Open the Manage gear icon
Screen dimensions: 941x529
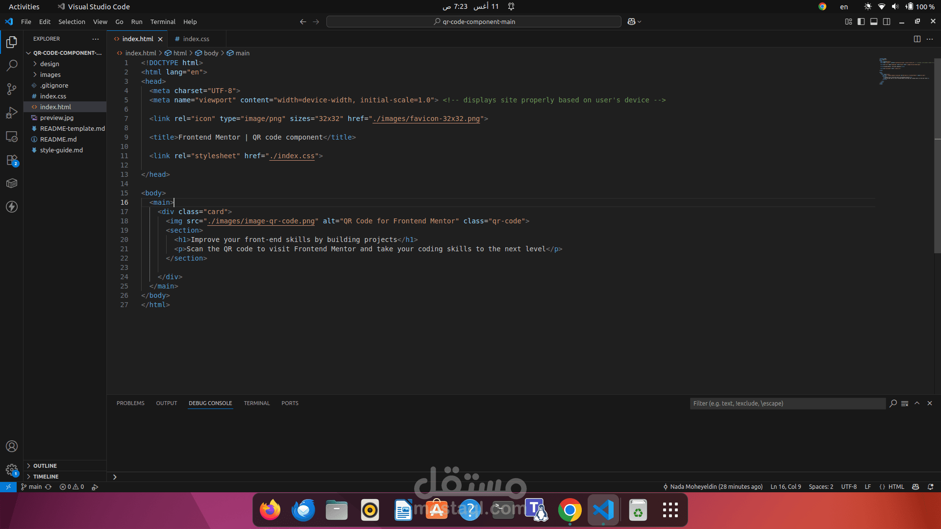click(12, 470)
